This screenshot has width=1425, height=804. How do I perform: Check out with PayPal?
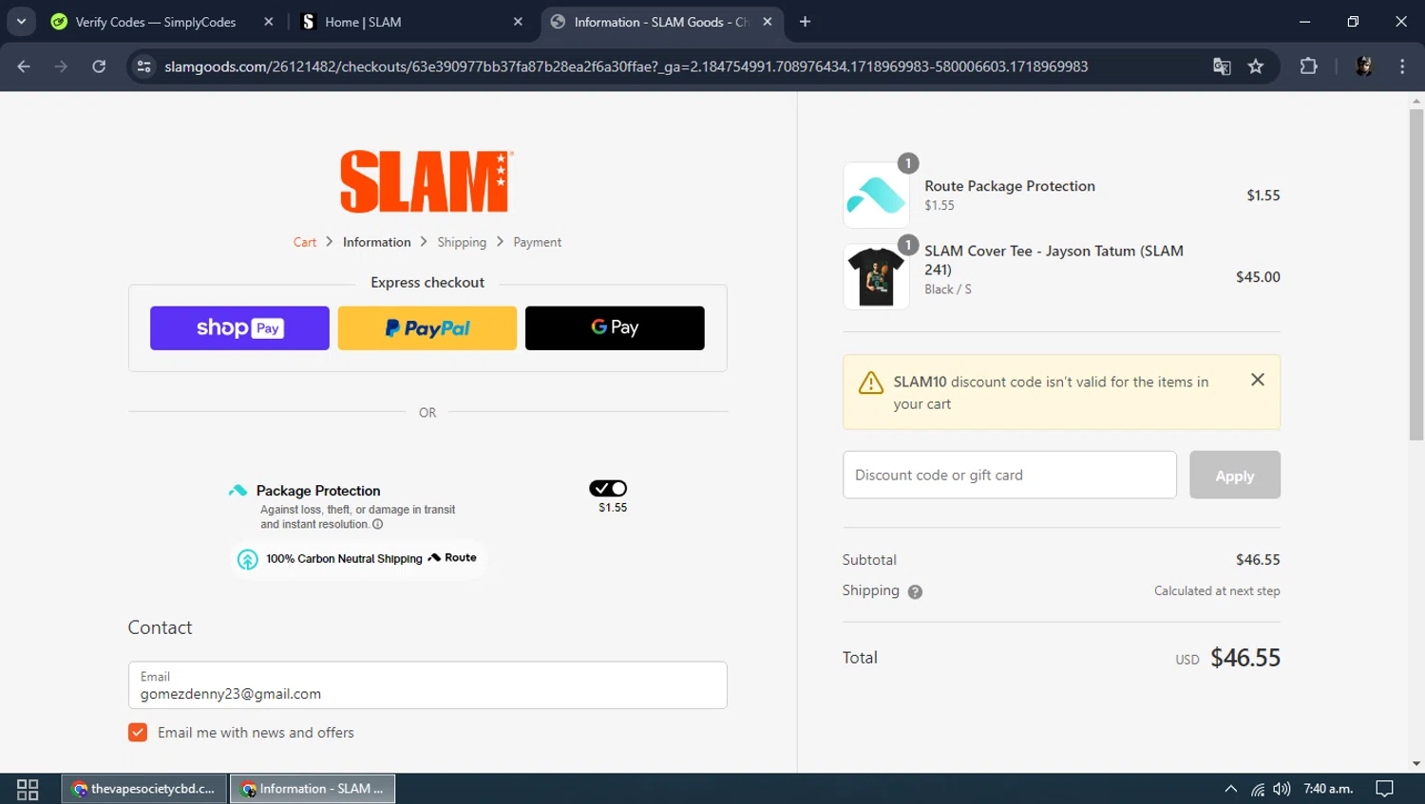coord(427,327)
